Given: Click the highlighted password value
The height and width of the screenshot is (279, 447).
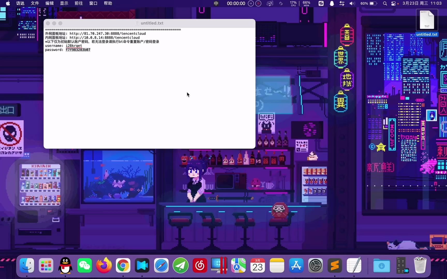Looking at the screenshot, I should tap(78, 50).
